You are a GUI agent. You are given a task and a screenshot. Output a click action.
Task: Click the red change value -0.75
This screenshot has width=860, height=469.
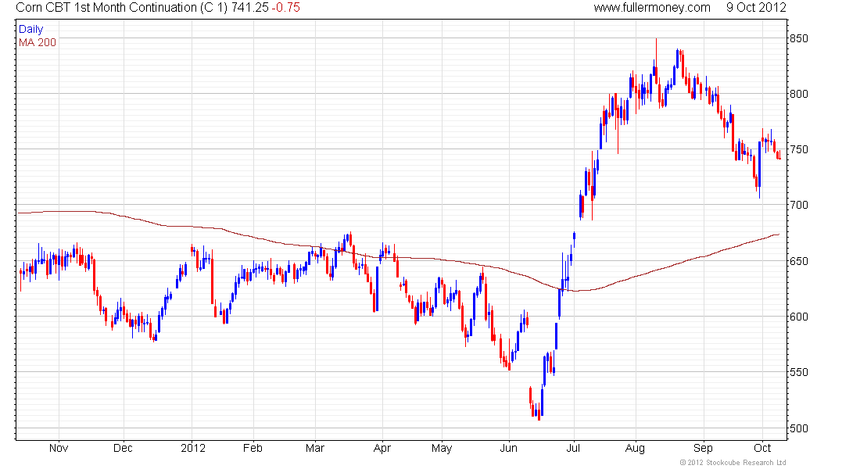(285, 8)
